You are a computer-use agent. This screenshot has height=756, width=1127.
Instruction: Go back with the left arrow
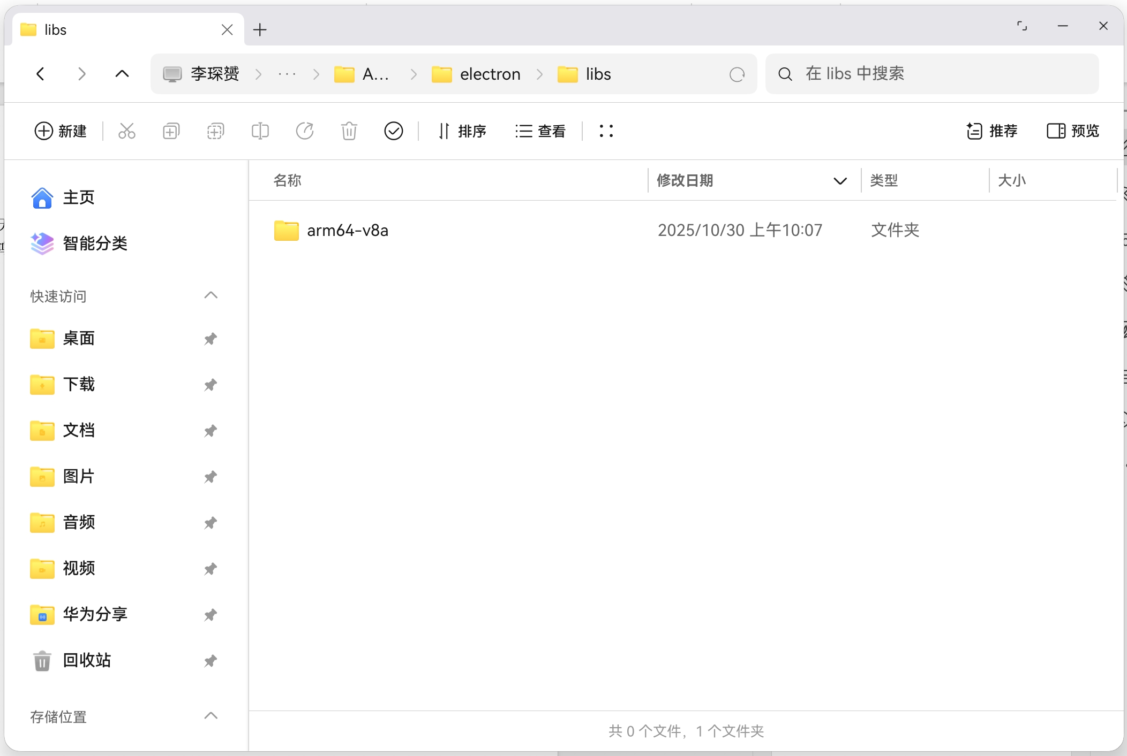tap(40, 74)
